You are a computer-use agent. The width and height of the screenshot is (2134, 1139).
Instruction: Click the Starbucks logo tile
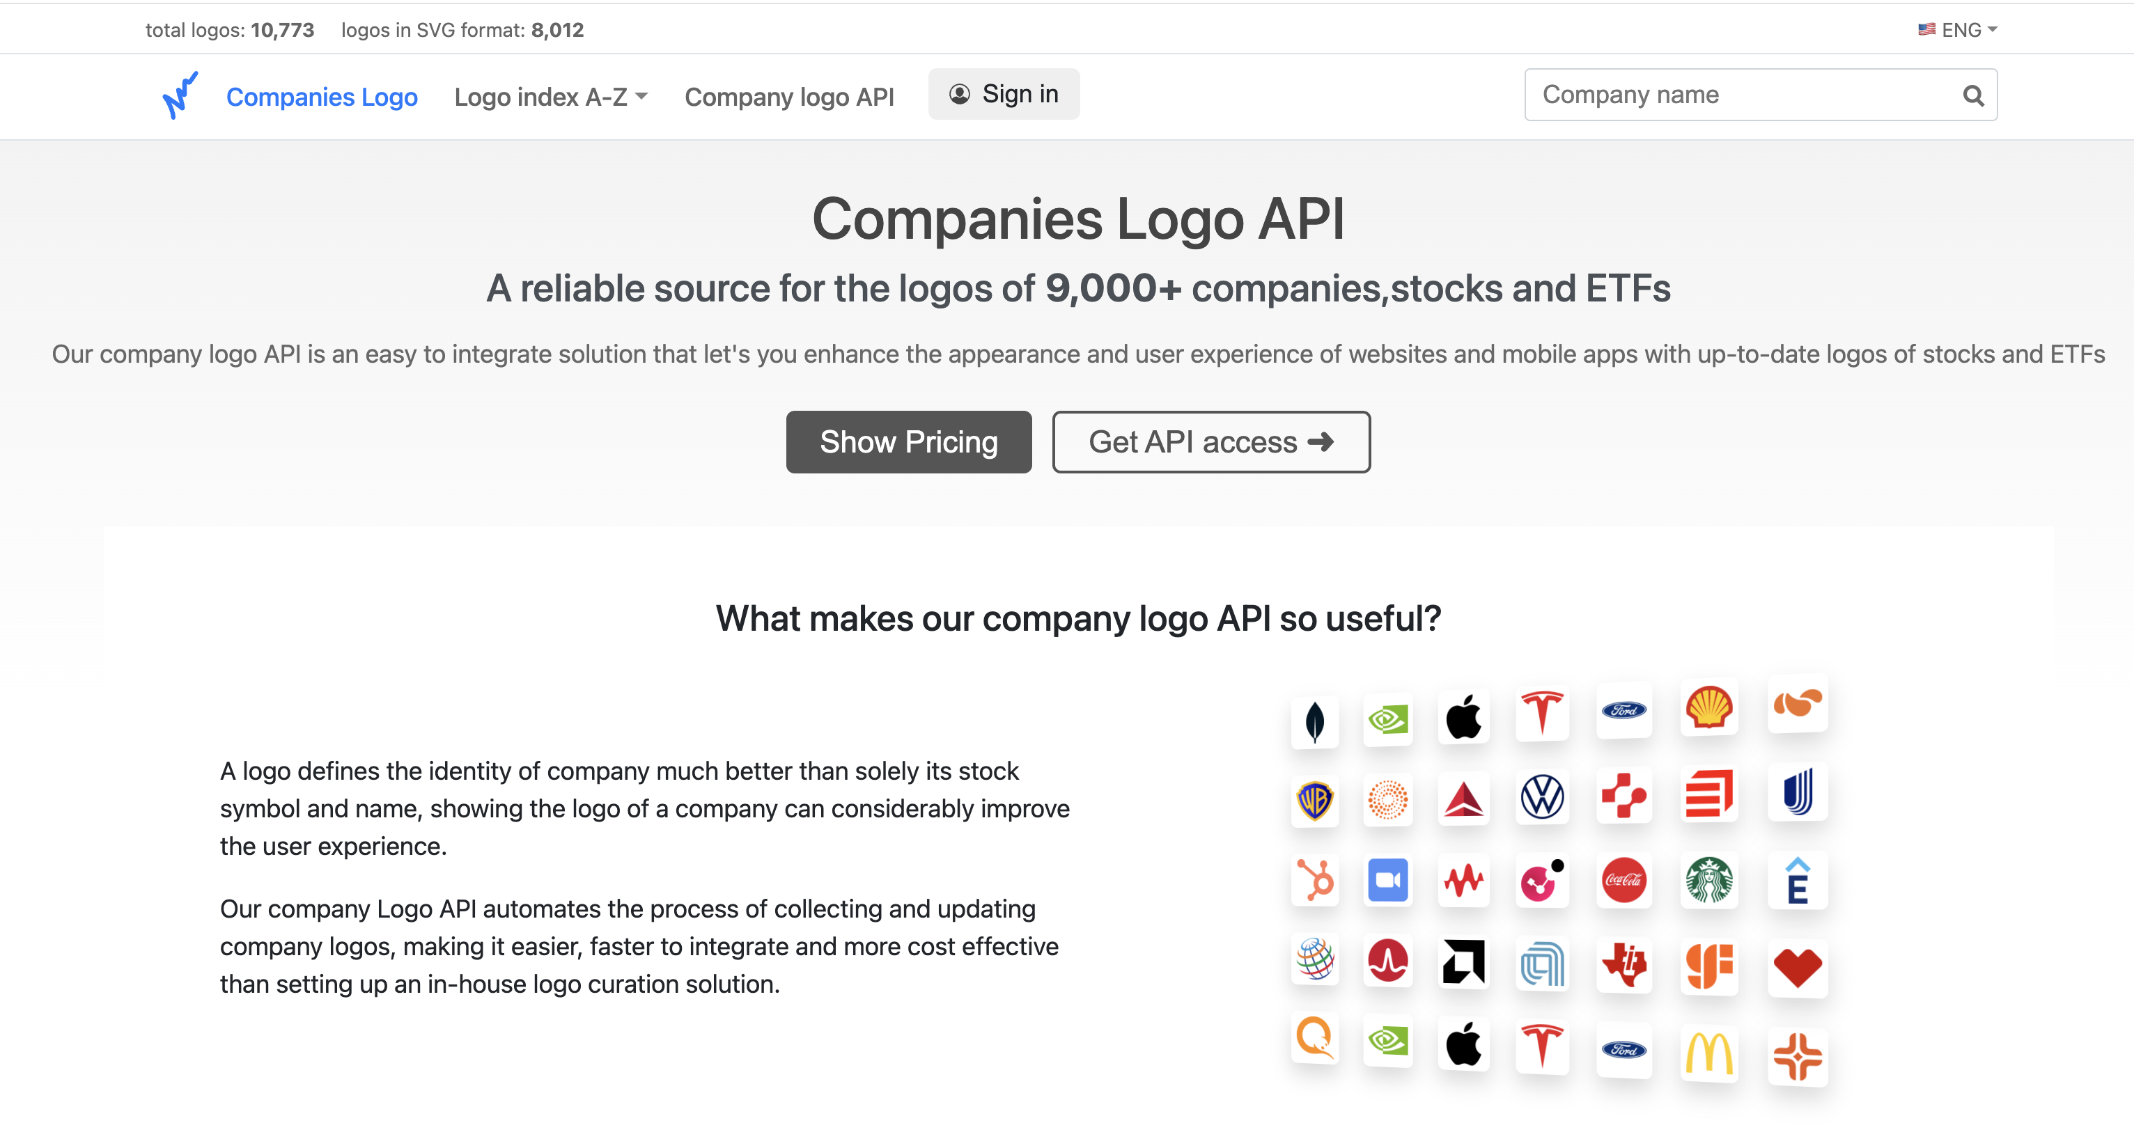pos(1708,880)
